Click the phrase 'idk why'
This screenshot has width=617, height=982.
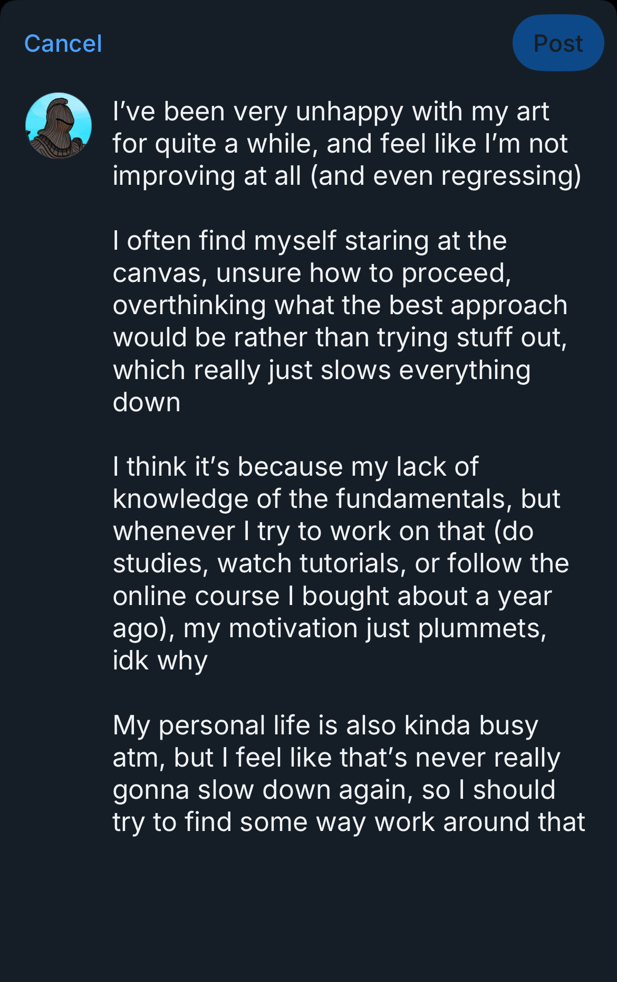(160, 660)
